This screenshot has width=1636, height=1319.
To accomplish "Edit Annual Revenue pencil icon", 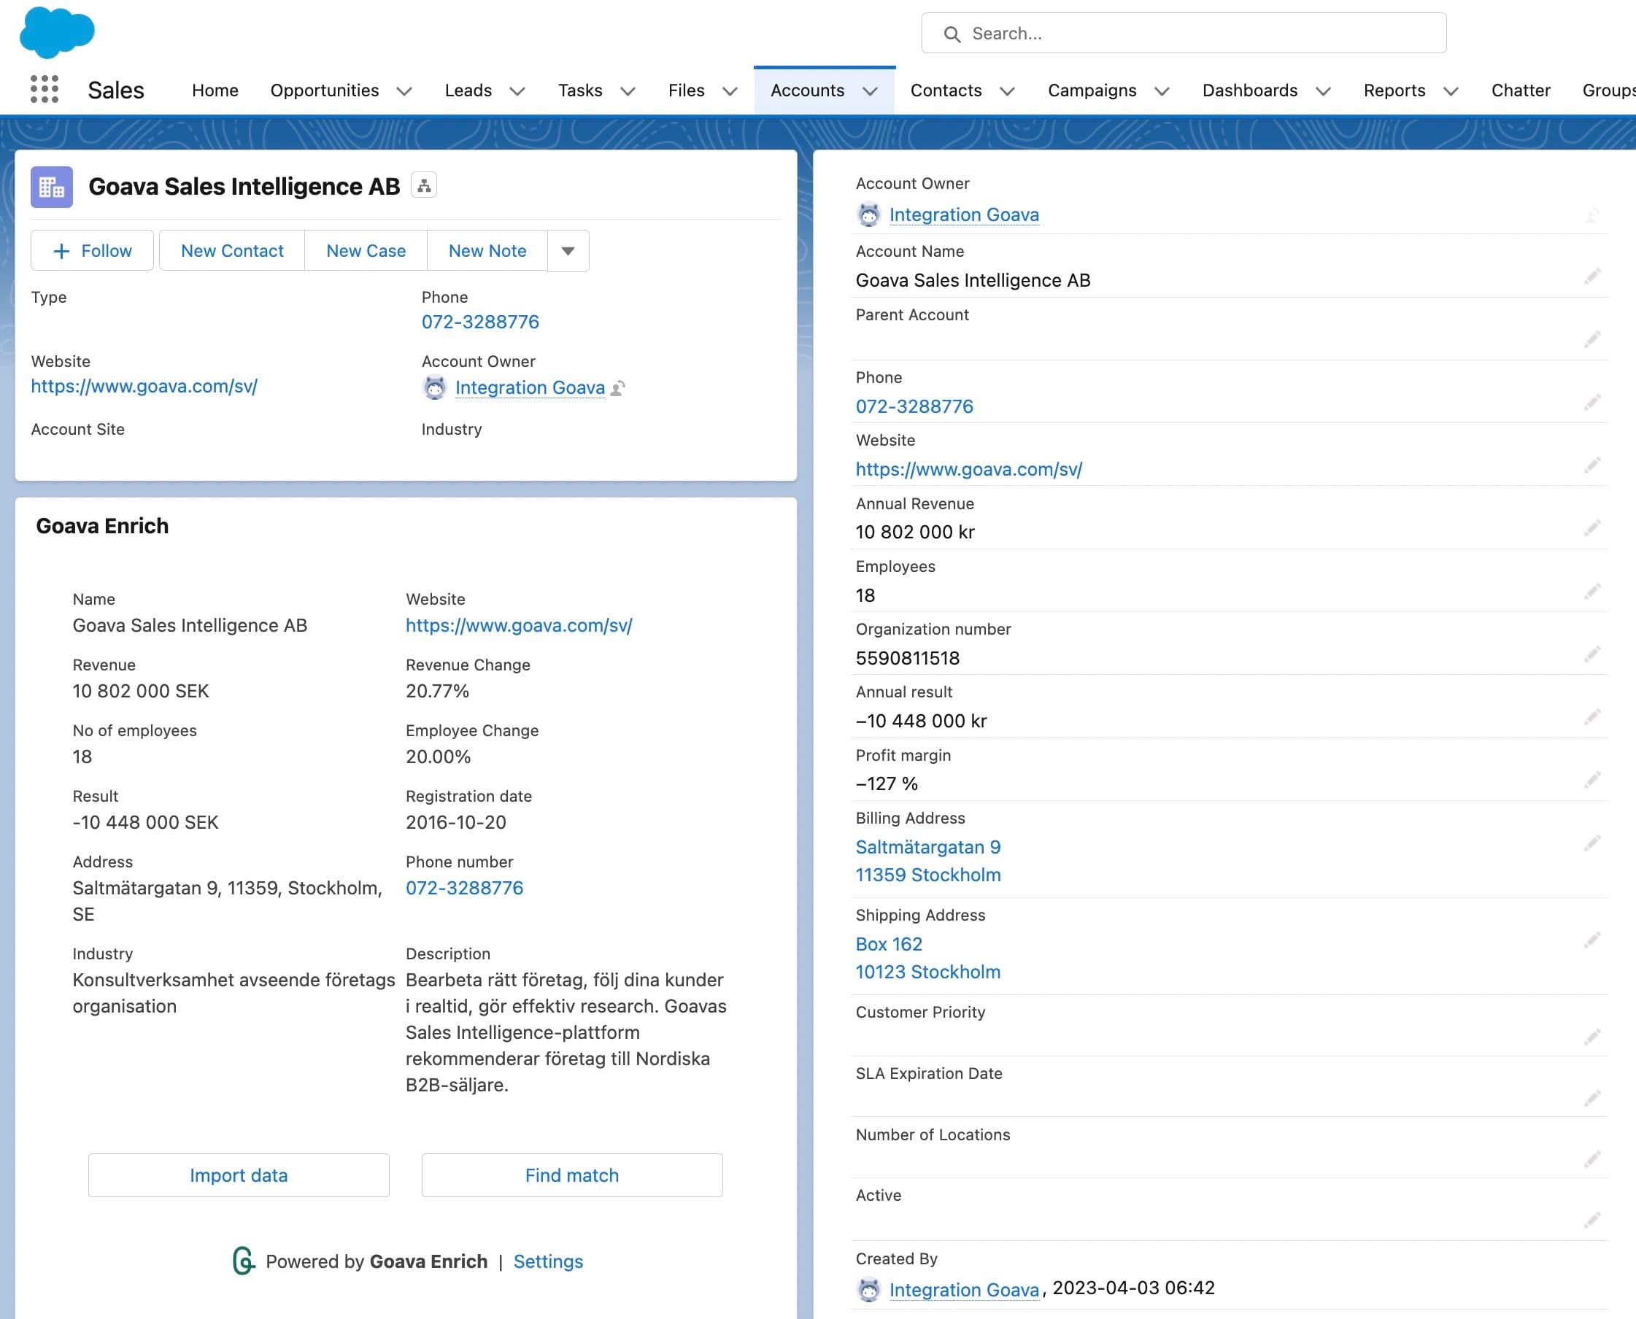I will pos(1592,529).
